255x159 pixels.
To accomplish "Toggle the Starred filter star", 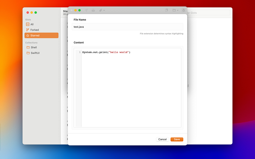I will point(28,35).
